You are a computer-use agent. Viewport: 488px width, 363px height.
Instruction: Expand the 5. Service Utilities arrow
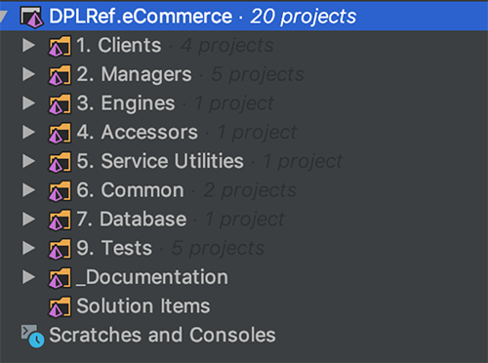(28, 161)
